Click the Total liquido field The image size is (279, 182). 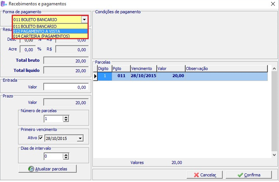[x=66, y=70]
